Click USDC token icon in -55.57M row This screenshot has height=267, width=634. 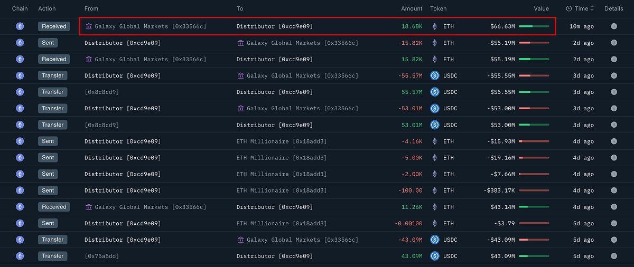pyautogui.click(x=435, y=75)
